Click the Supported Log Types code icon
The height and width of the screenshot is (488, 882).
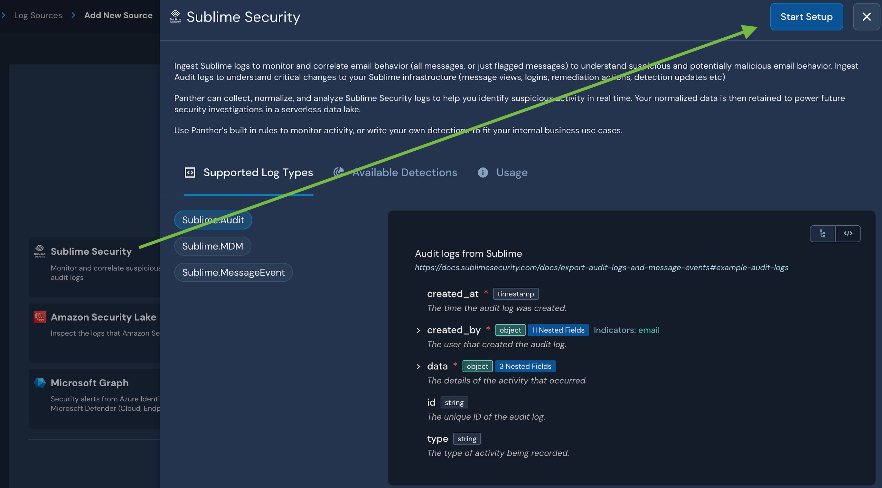190,172
